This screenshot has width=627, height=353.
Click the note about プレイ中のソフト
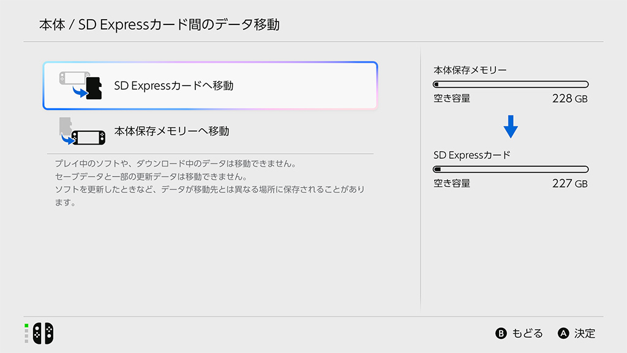pyautogui.click(x=175, y=164)
